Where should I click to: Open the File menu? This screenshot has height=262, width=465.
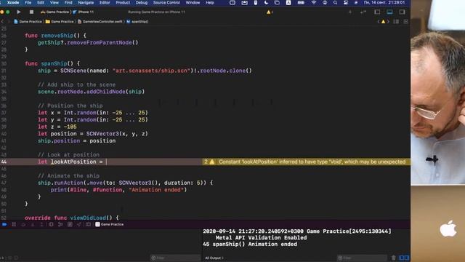click(x=28, y=3)
